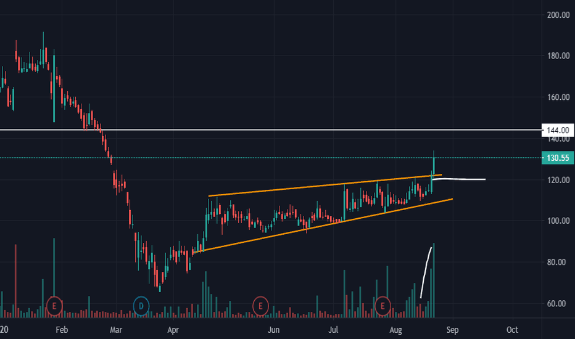
Task: Click the 130.55 current price label
Action: click(x=558, y=158)
